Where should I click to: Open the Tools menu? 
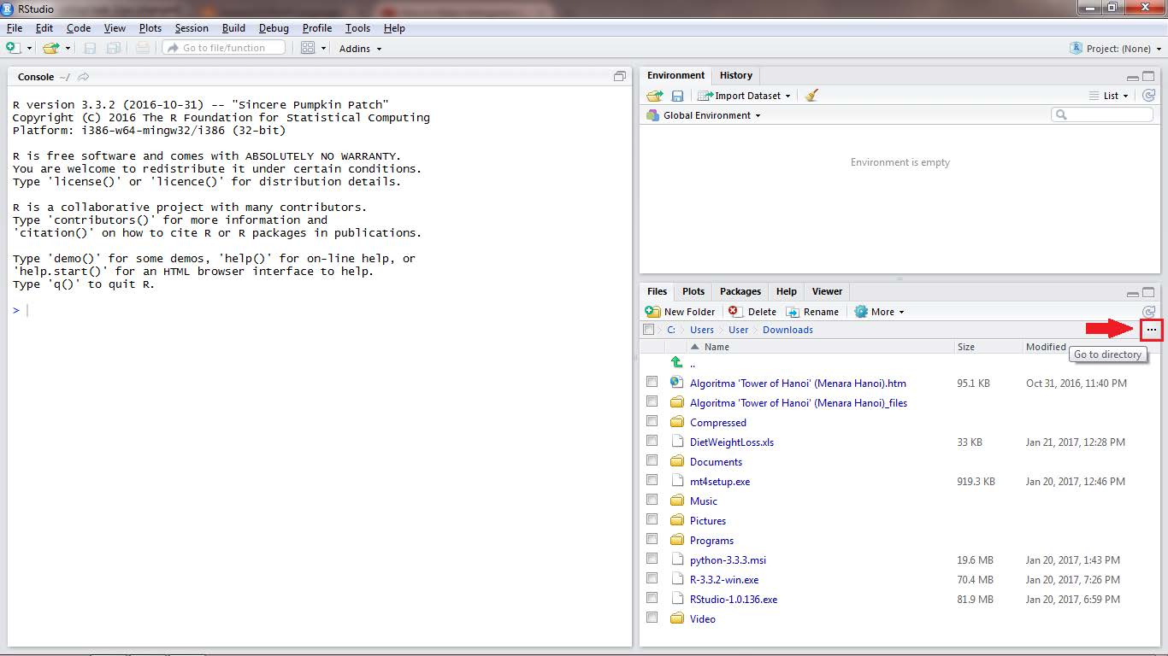pyautogui.click(x=357, y=28)
